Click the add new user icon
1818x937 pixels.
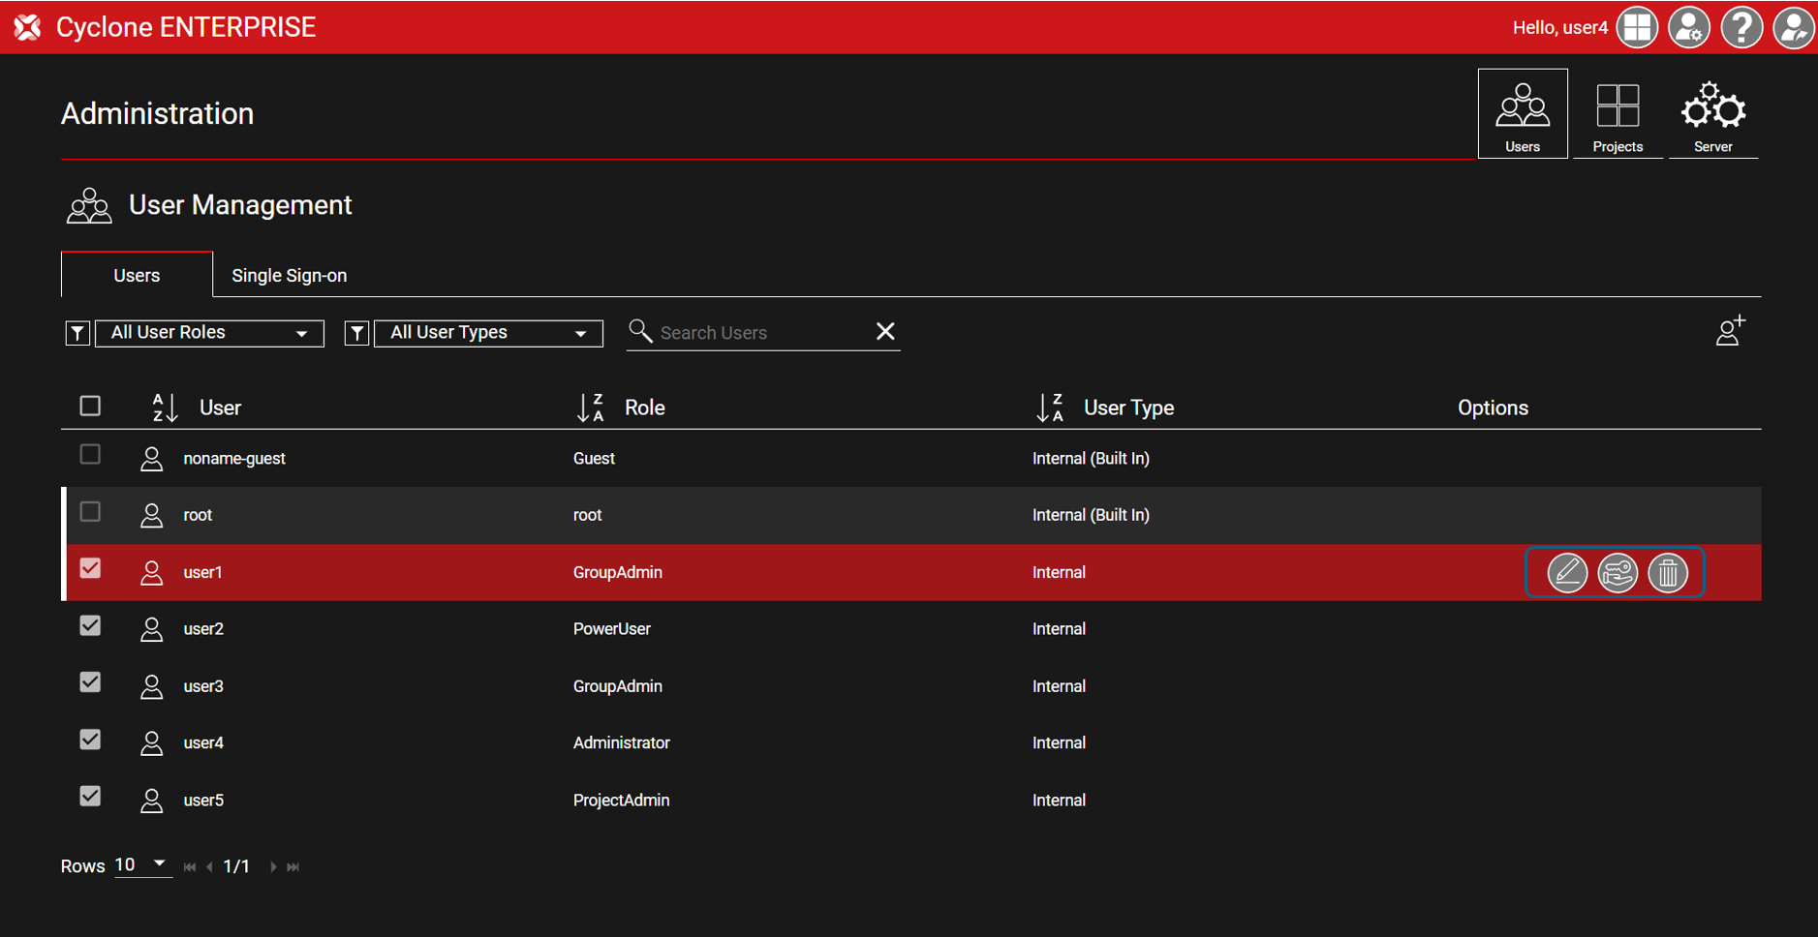(1730, 332)
